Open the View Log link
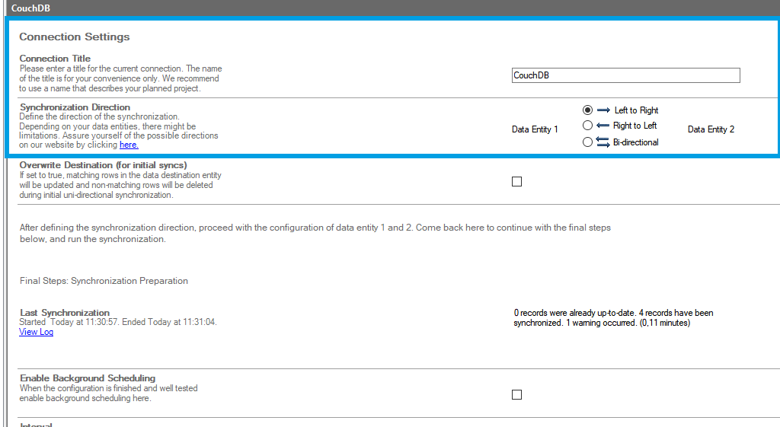Screen dimensions: 780x427 tap(36, 332)
